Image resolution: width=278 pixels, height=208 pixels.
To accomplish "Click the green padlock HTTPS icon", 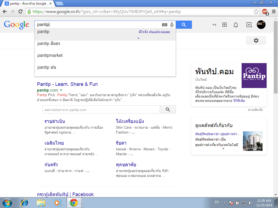I will pyautogui.click(x=29, y=12).
